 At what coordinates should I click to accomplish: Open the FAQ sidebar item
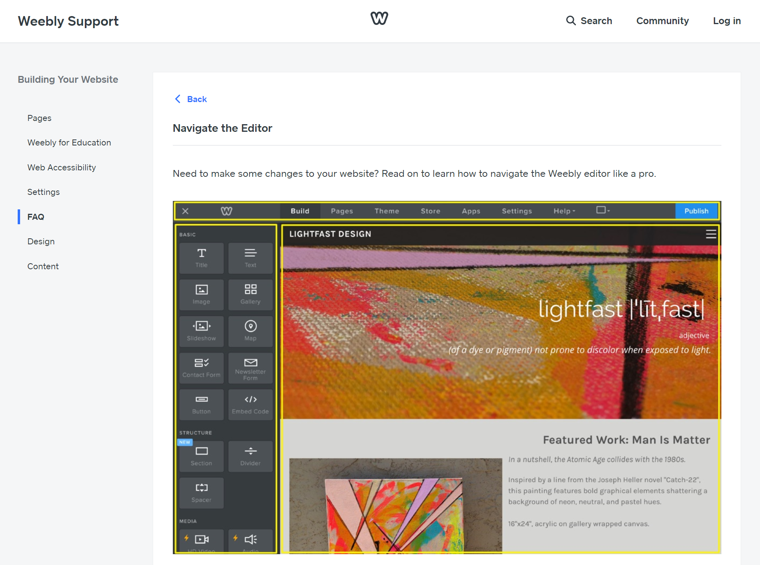36,217
